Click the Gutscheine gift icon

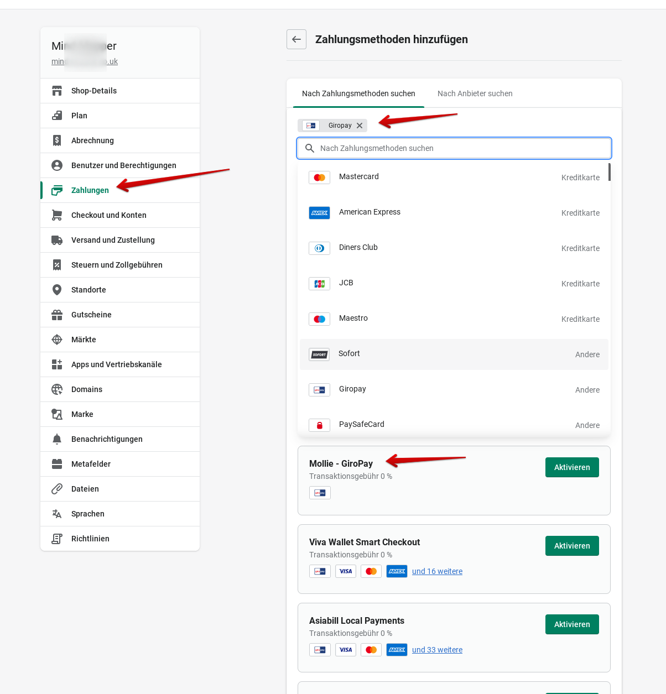[x=57, y=315]
